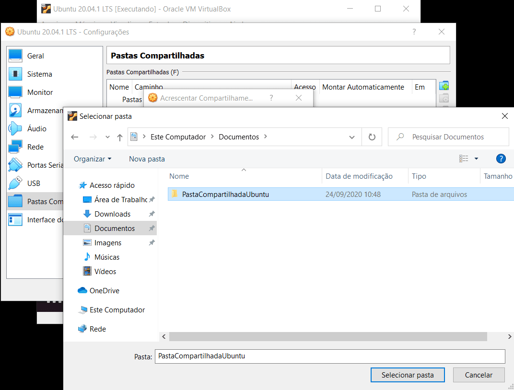The image size is (514, 390).
Task: Select Rede in file dialog navigation pane
Action: point(98,329)
